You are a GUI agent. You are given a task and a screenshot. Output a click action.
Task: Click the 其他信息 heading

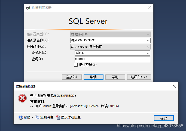click(38, 101)
